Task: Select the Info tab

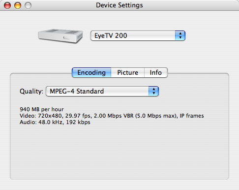Action: (156, 72)
